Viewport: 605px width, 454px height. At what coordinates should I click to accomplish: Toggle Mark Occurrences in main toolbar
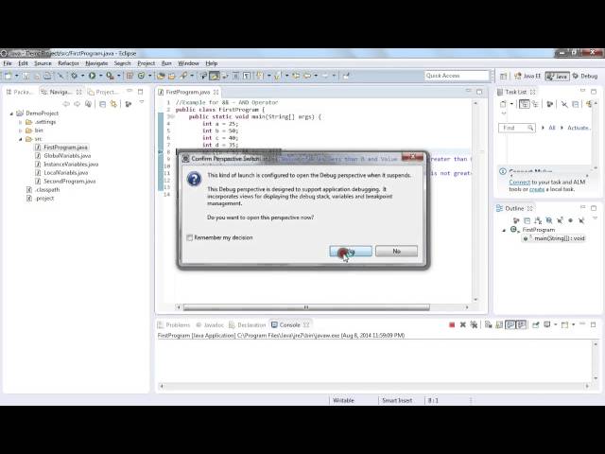pyautogui.click(x=215, y=76)
